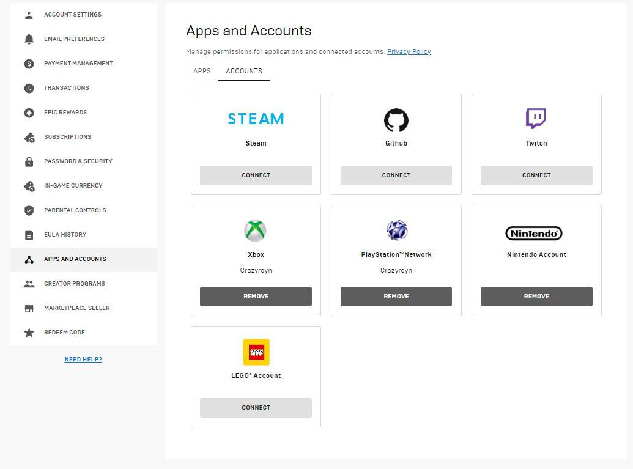Click the Password & Security lock icon
633x469 pixels.
[x=29, y=161]
